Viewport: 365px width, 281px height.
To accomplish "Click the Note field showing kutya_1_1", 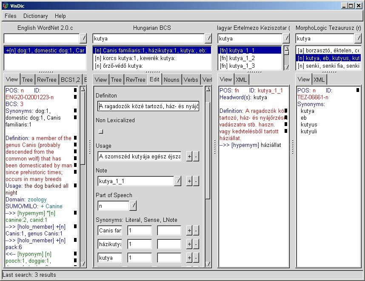I will coord(136,181).
